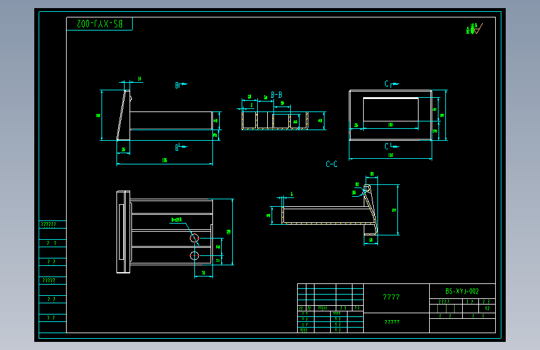This screenshot has width=540, height=350.
Task: Select the lower B section arrow marker
Action: click(181, 147)
